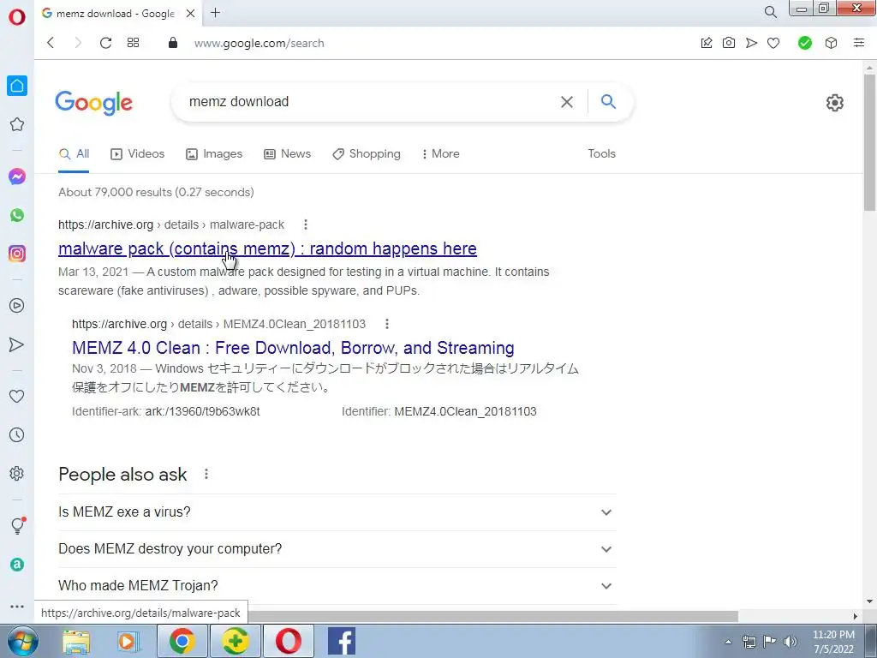Image resolution: width=877 pixels, height=658 pixels.
Task: Open My Flow send icon in the address bar
Action: pyautogui.click(x=751, y=43)
